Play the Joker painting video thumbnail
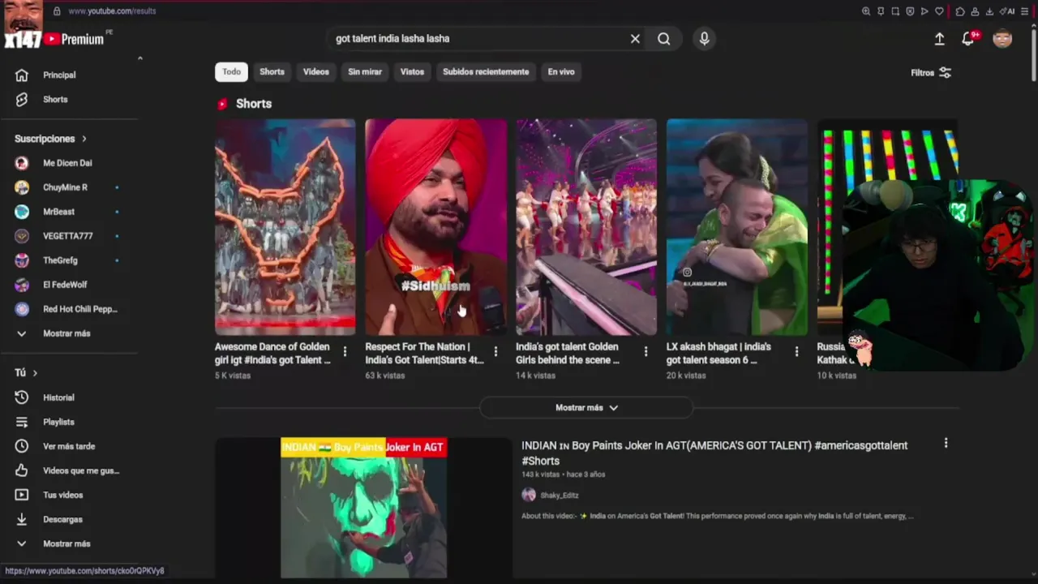Viewport: 1038px width, 584px height. [363, 508]
